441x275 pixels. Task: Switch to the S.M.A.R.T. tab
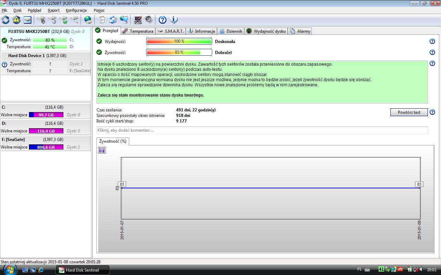tap(171, 31)
